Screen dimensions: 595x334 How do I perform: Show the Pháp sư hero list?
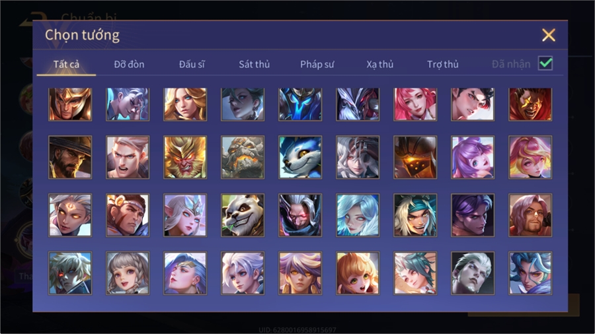tap(317, 65)
